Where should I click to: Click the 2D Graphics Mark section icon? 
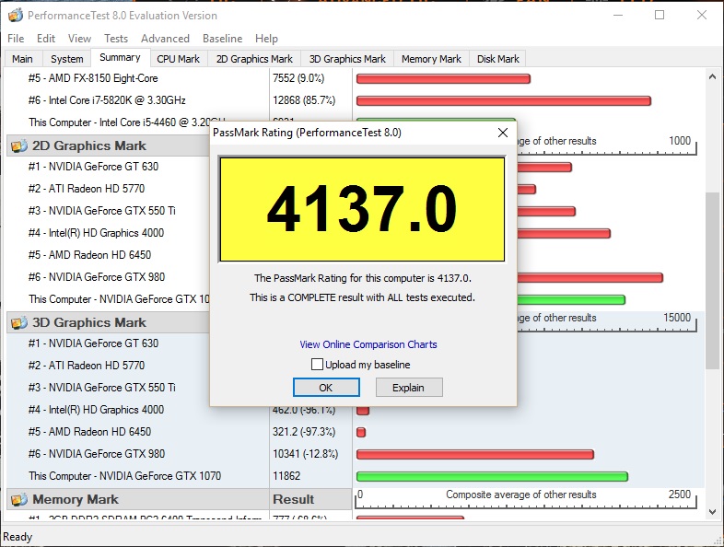[18, 145]
